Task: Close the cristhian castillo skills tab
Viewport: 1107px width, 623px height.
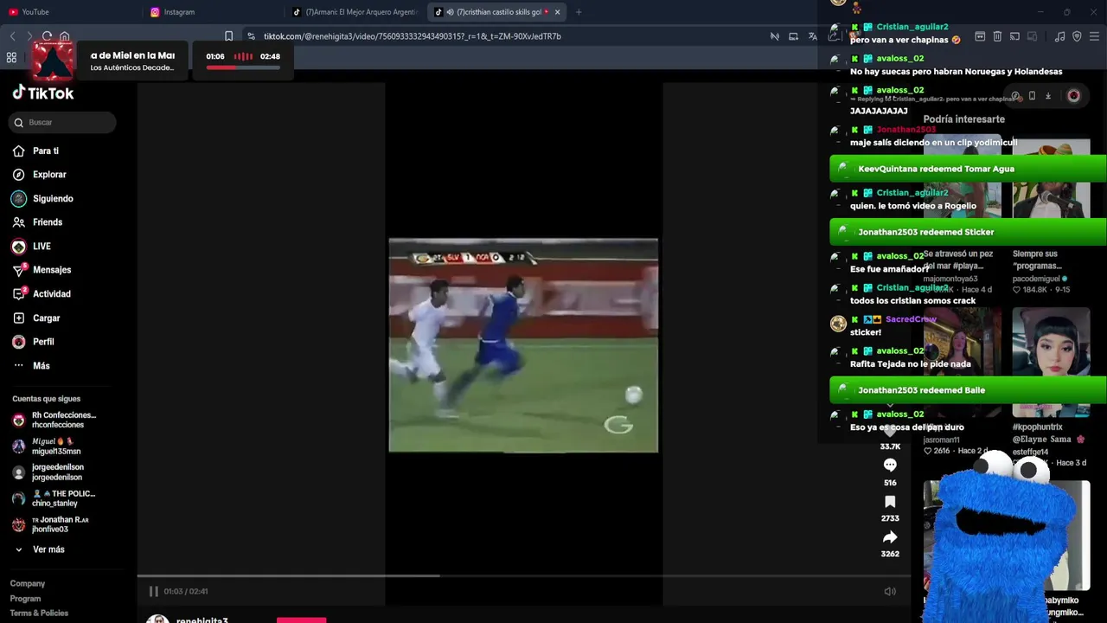Action: click(x=557, y=12)
